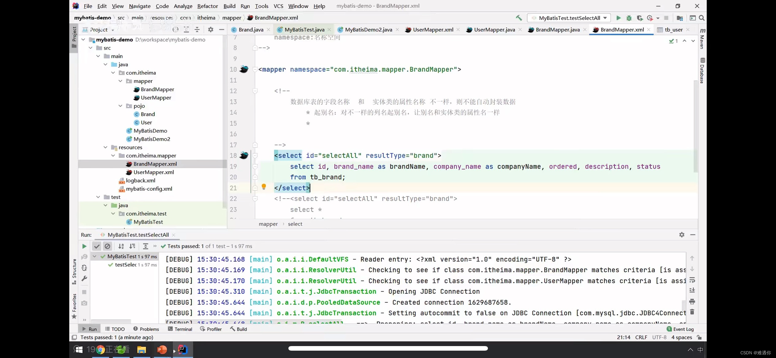This screenshot has width=776, height=358.
Task: Open the Event Log
Action: (x=680, y=329)
